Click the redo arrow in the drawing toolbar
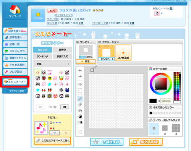Viewport: 191px width, 151px height. [80, 76]
